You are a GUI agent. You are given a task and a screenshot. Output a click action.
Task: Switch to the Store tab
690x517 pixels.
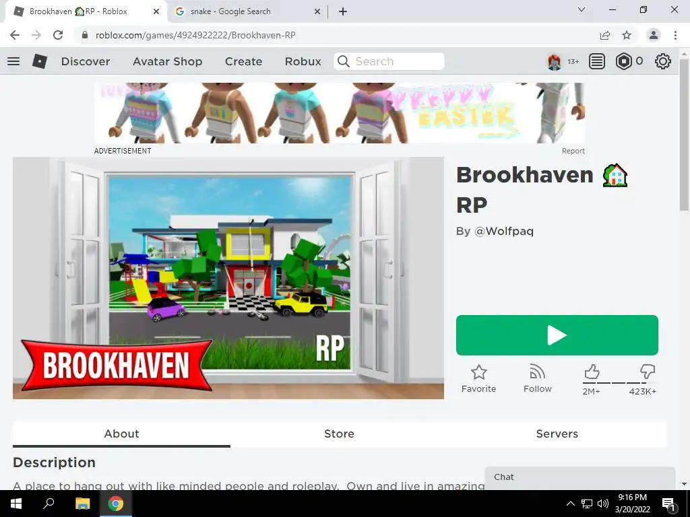point(339,434)
